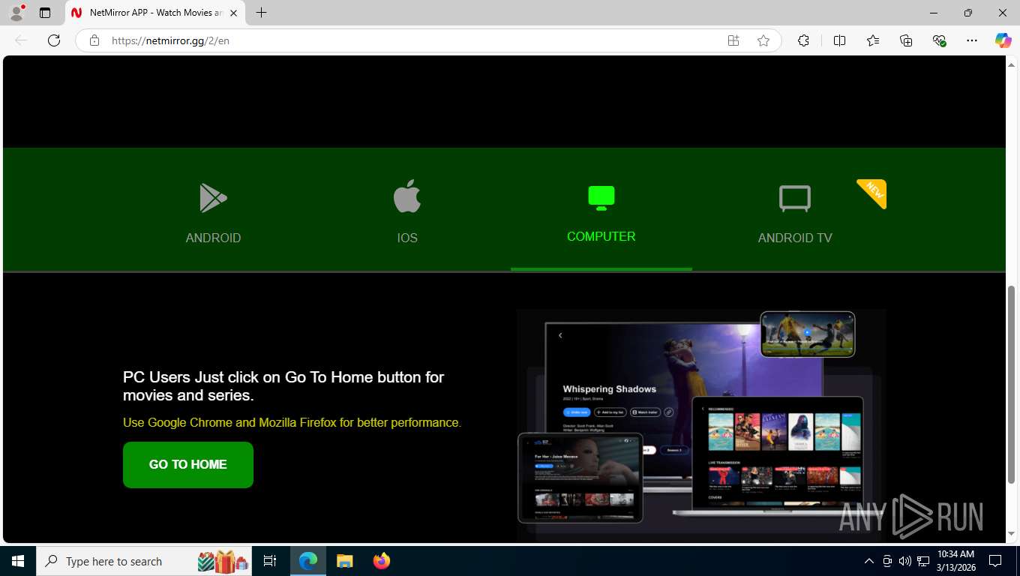Open Collections panel
The height and width of the screenshot is (576, 1020).
[906, 40]
